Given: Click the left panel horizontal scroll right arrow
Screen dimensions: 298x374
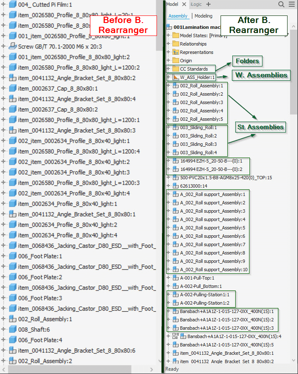Looking at the screenshot, I should [152, 369].
